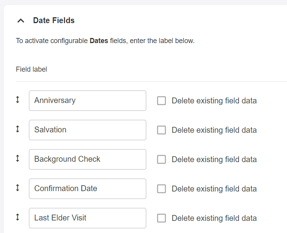This screenshot has width=287, height=233.
Task: Tick delete data checkbox for Background Check
Action: coord(161,159)
